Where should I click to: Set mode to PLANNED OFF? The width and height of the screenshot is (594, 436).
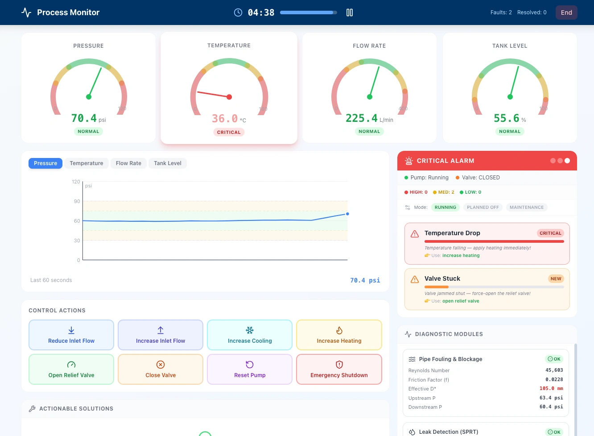point(483,207)
